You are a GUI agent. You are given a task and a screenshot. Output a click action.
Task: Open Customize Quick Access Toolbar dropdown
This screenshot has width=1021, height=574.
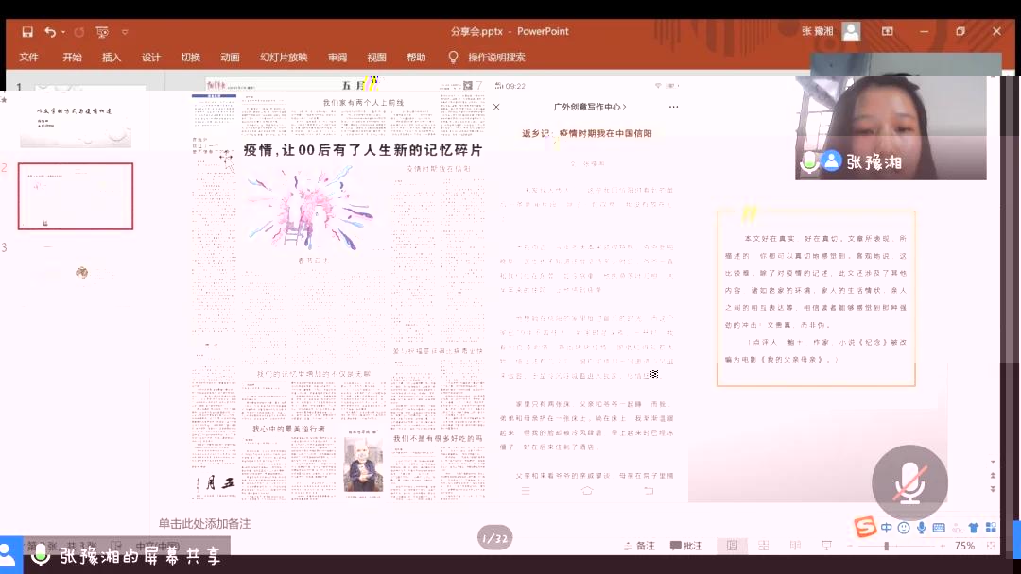[x=125, y=32]
